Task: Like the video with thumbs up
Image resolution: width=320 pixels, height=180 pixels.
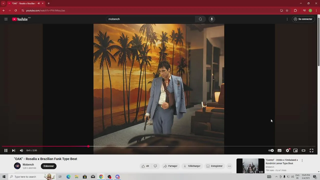Action: [x=145, y=166]
